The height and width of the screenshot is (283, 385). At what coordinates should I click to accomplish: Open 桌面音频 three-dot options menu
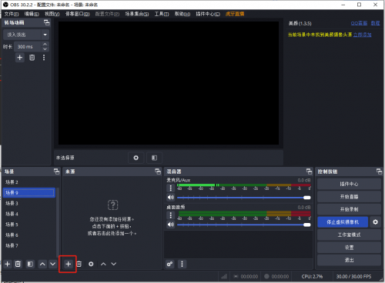click(171, 215)
